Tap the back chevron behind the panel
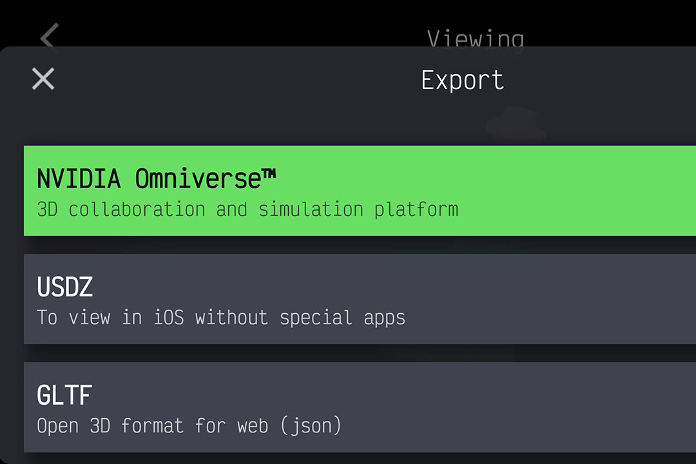The height and width of the screenshot is (464, 696). 50,35
